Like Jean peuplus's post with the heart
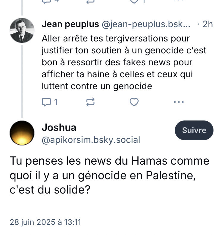Screen dimensions: 223x235 click(x=134, y=102)
